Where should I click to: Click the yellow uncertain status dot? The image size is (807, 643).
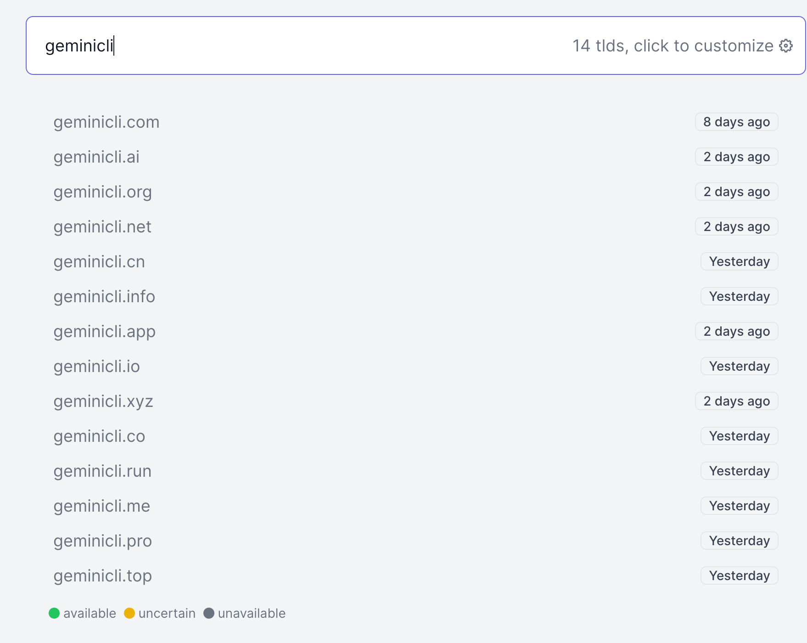(x=129, y=613)
